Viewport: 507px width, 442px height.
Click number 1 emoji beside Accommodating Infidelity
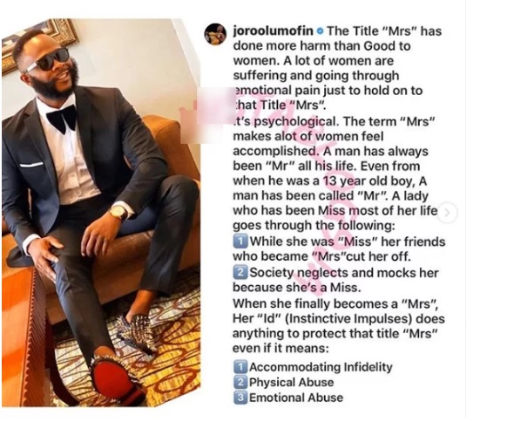click(240, 367)
